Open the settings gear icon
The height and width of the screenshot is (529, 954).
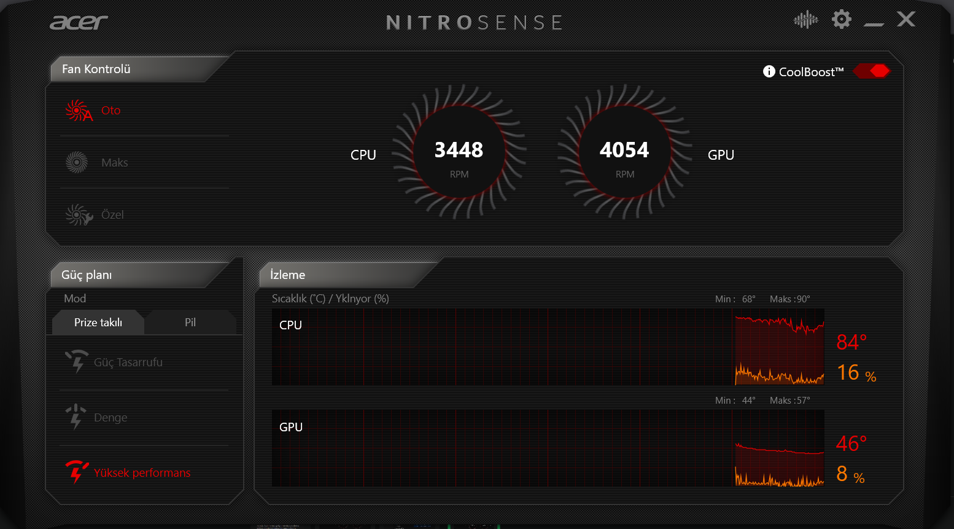(842, 19)
